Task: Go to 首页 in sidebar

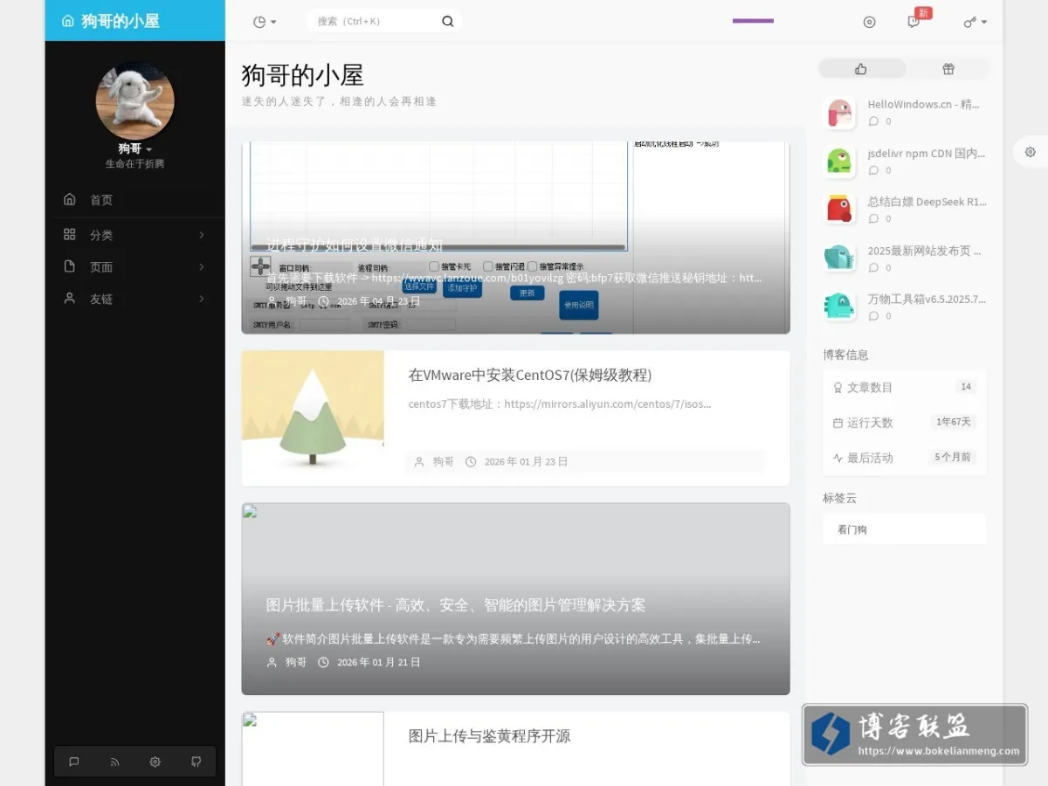Action: tap(135, 200)
